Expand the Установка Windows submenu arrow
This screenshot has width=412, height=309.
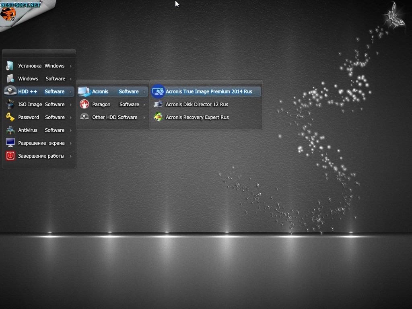pyautogui.click(x=71, y=66)
